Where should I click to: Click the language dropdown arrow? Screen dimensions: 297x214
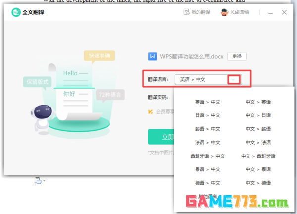click(233, 80)
